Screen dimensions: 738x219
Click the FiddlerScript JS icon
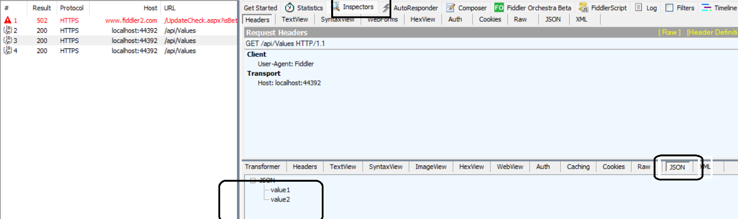pos(583,8)
